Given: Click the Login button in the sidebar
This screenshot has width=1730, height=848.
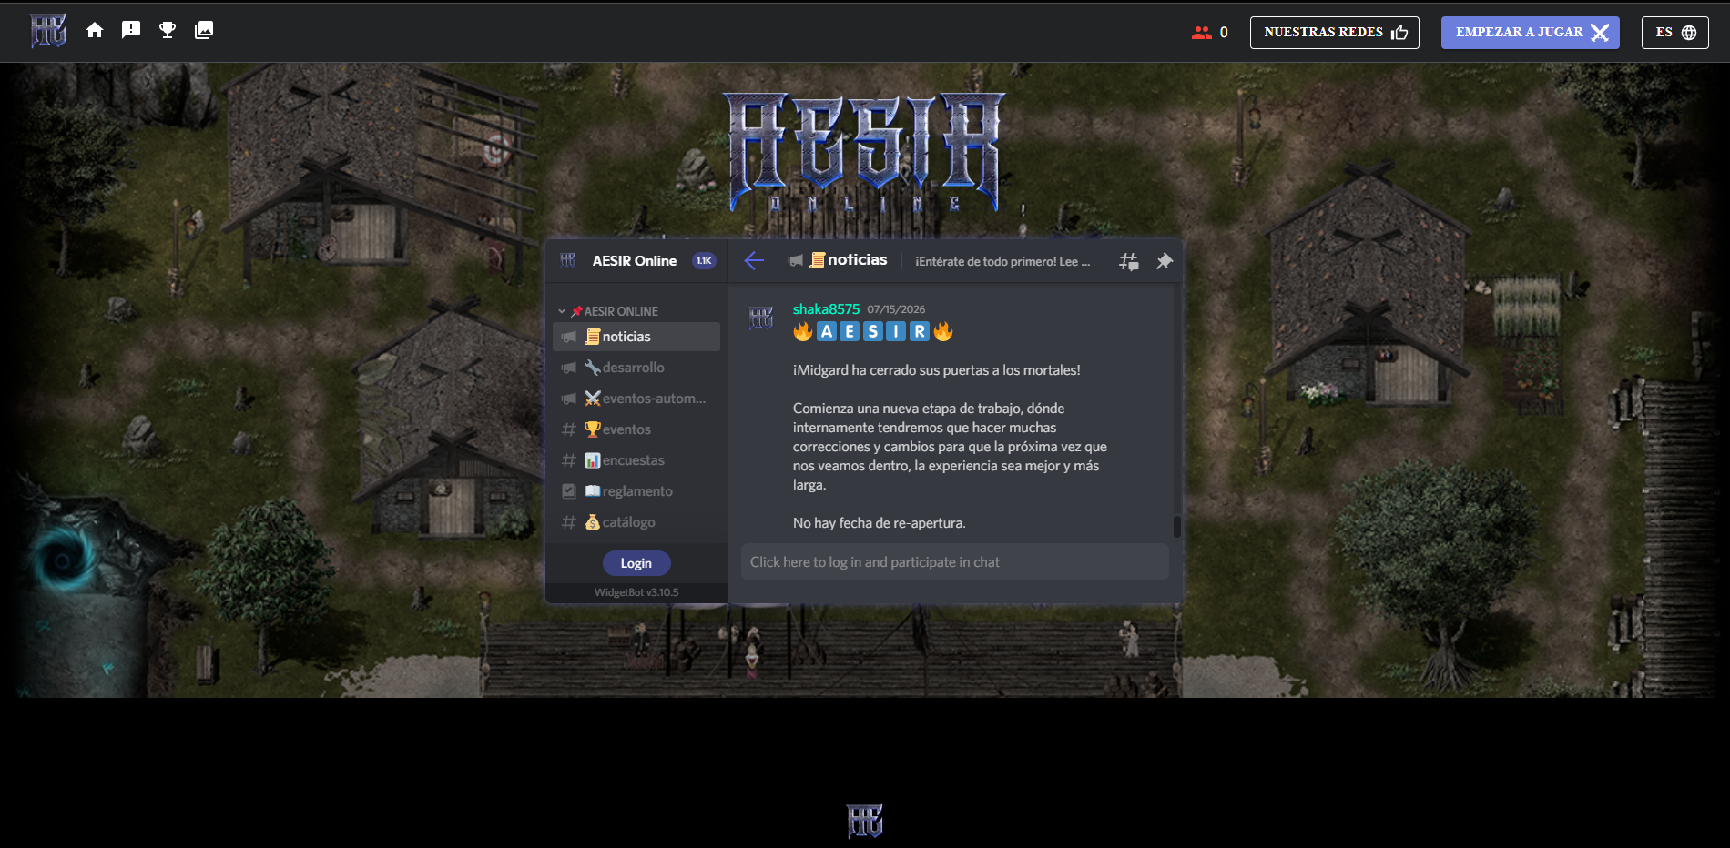Looking at the screenshot, I should coord(636,563).
